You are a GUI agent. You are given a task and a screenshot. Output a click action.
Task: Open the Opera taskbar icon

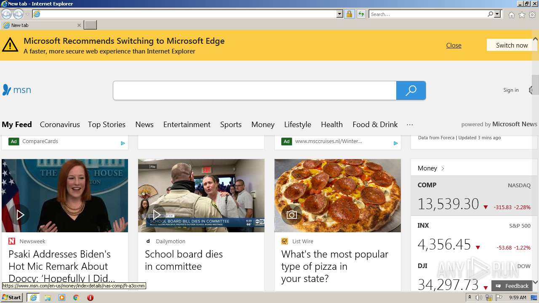[90, 298]
